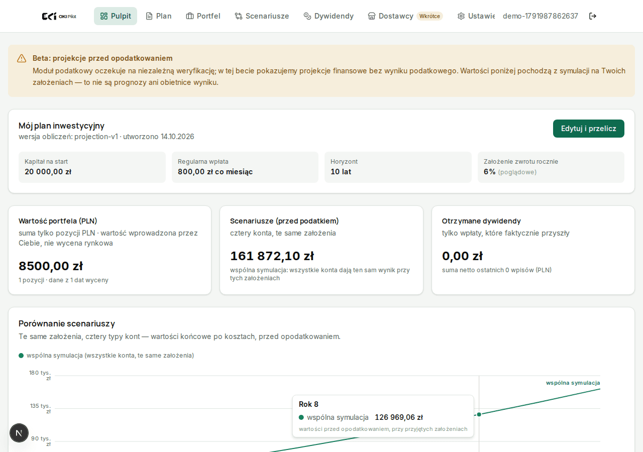Click the logout arrow icon
This screenshot has width=643, height=452.
(x=593, y=16)
